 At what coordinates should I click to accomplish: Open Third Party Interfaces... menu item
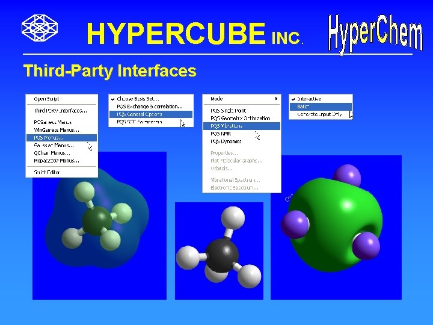[x=60, y=111]
